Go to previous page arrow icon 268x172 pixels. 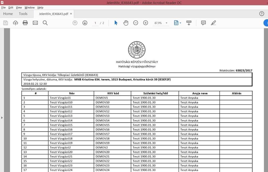point(75,23)
